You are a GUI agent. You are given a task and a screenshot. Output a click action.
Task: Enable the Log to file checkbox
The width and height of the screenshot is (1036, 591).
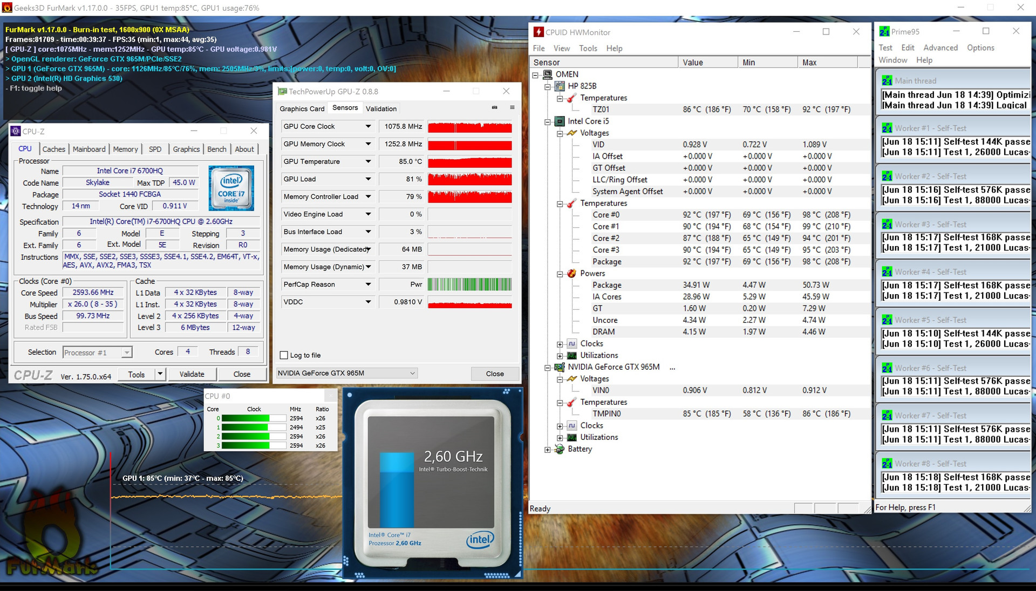click(x=284, y=355)
